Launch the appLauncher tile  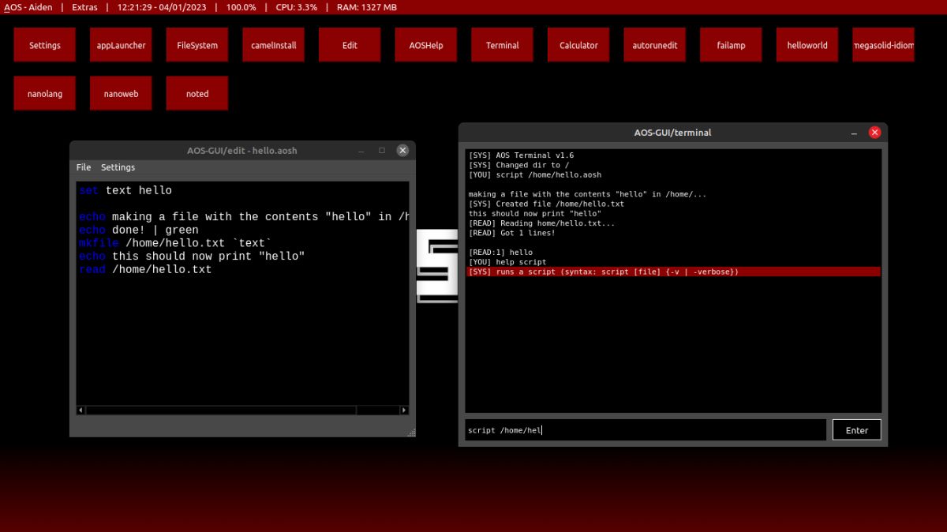(x=121, y=45)
